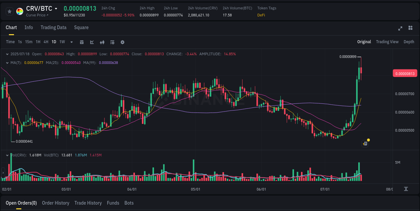Click the red current price tag 0.00000813

click(x=405, y=73)
